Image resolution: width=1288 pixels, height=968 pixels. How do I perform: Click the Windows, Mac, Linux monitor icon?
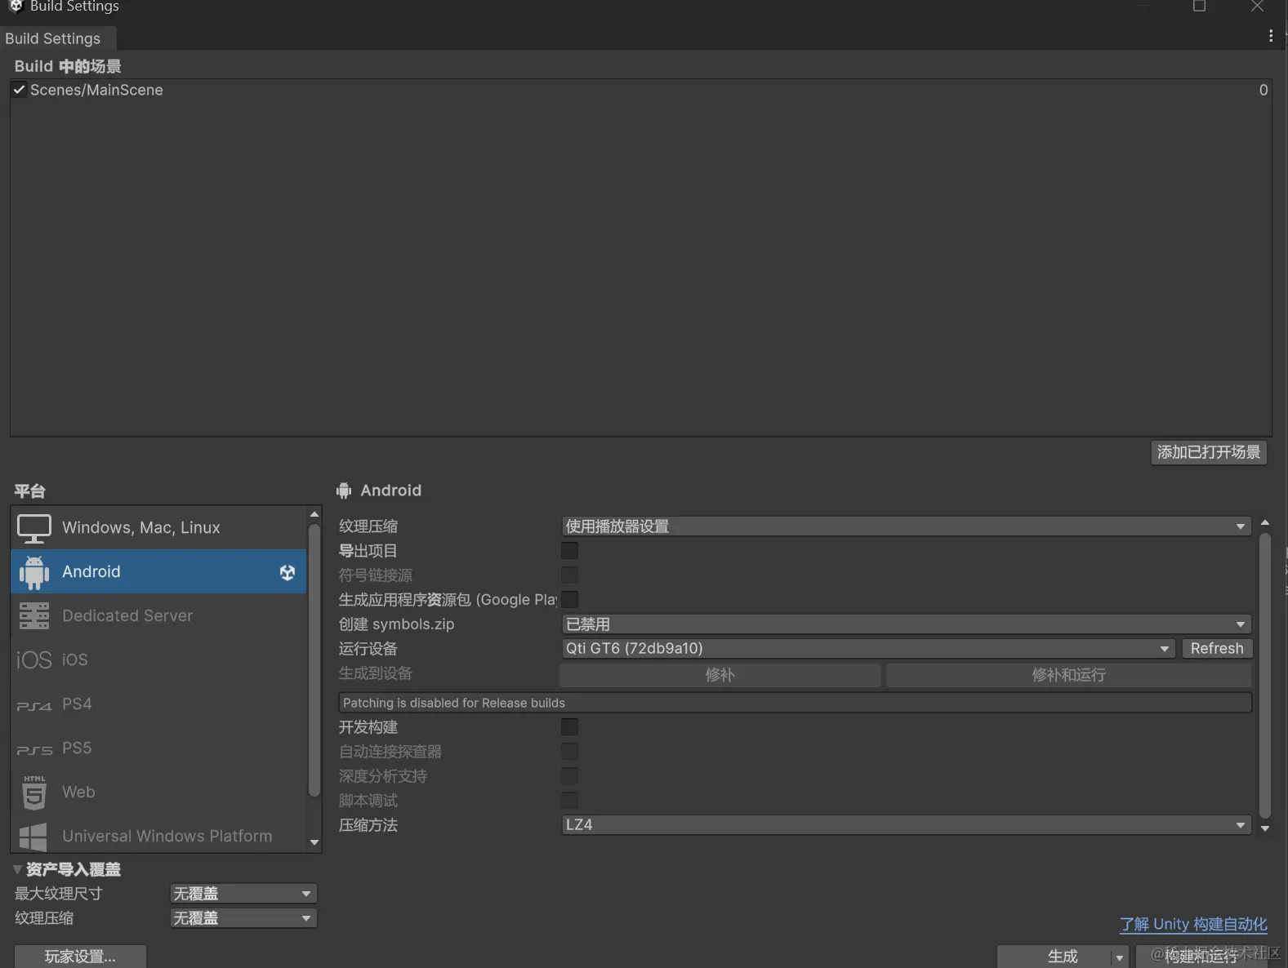tap(34, 528)
